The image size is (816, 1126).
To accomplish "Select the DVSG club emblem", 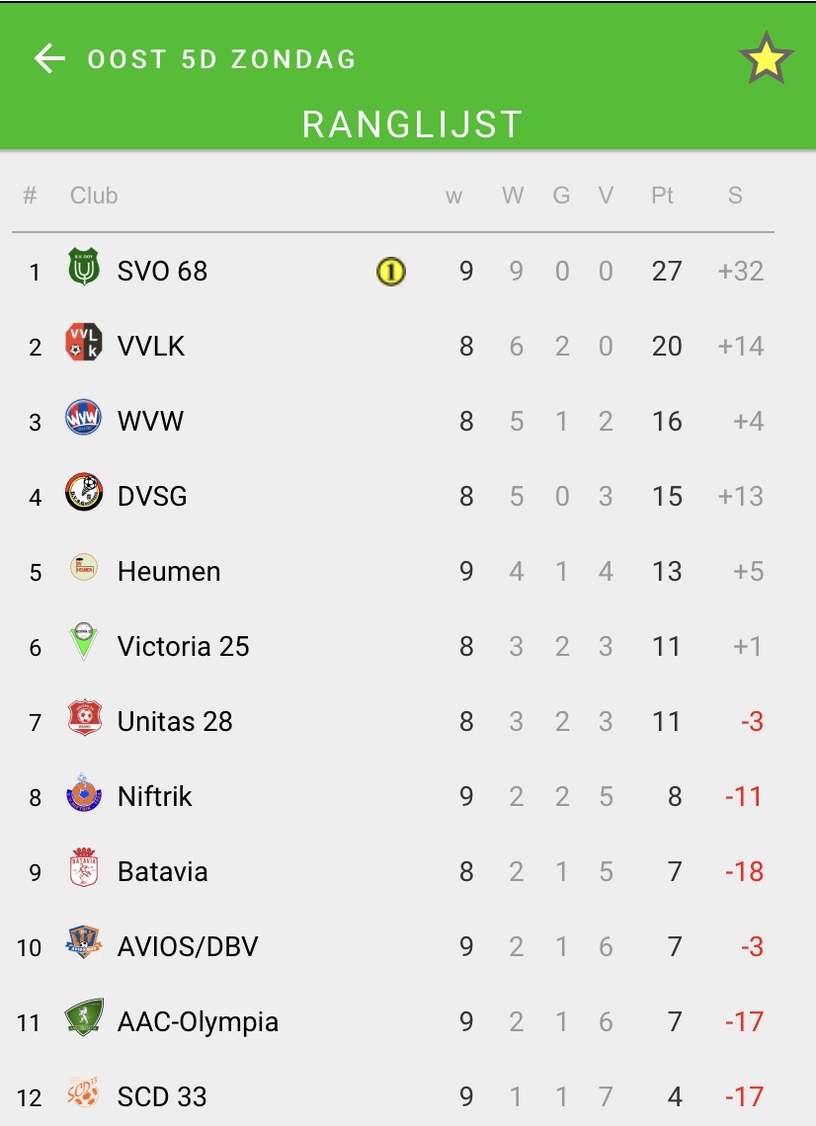I will pos(84,494).
